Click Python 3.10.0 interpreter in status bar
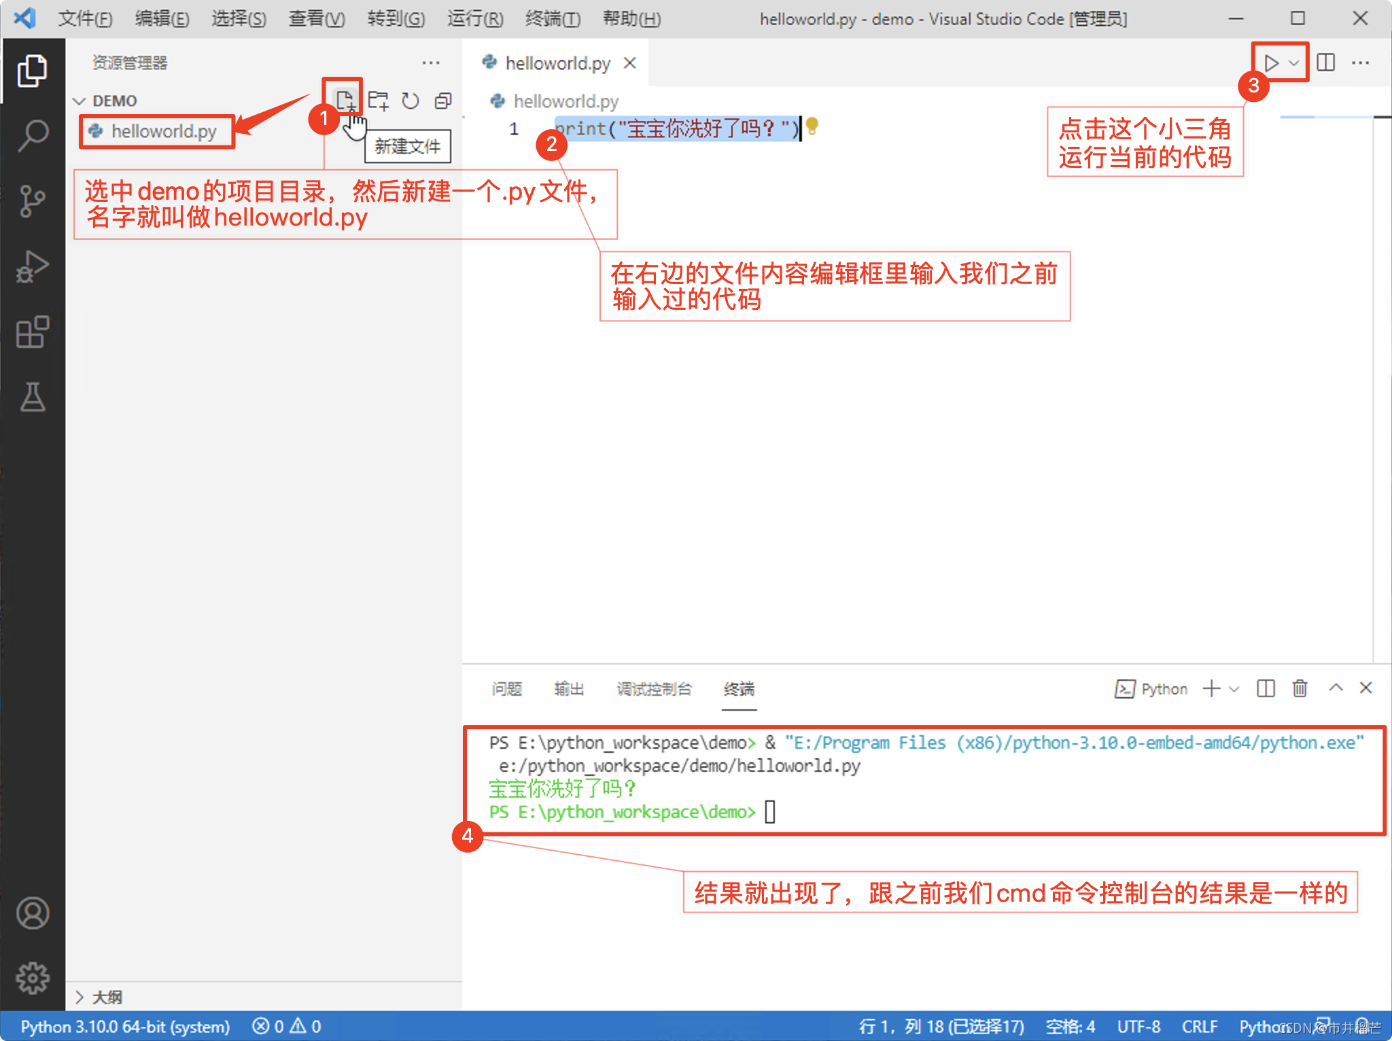The width and height of the screenshot is (1392, 1041). (x=125, y=1026)
